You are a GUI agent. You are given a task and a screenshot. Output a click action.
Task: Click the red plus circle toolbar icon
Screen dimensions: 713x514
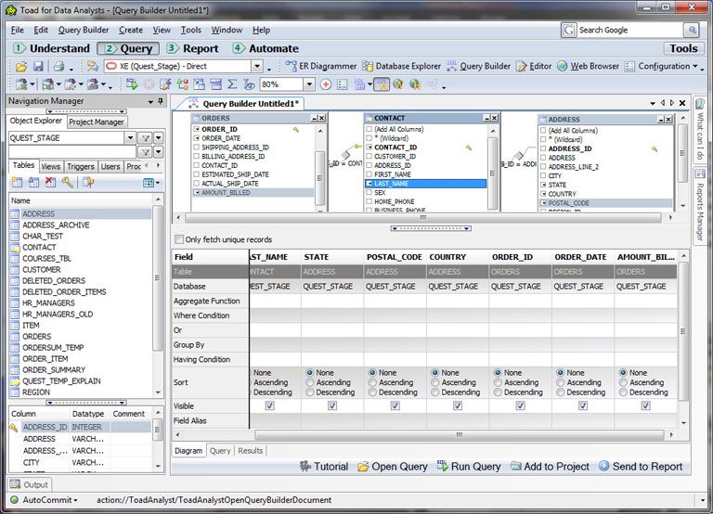[x=326, y=84]
